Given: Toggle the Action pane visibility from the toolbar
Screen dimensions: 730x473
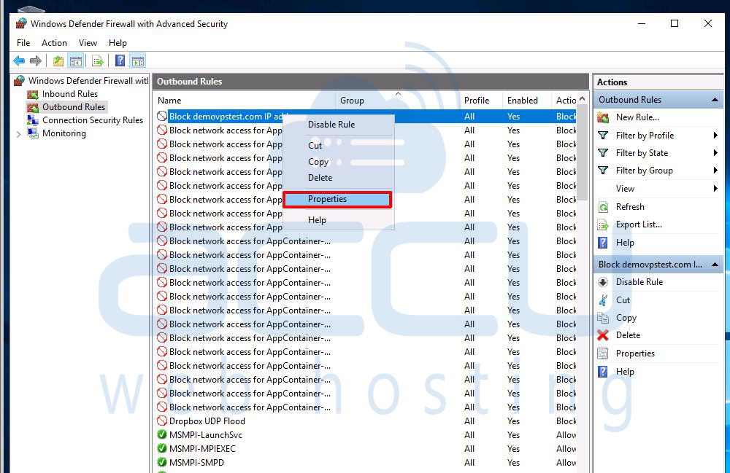Looking at the screenshot, I should click(138, 60).
